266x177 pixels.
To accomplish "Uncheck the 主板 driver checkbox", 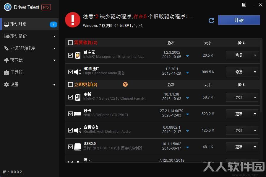I will pos(70,97).
